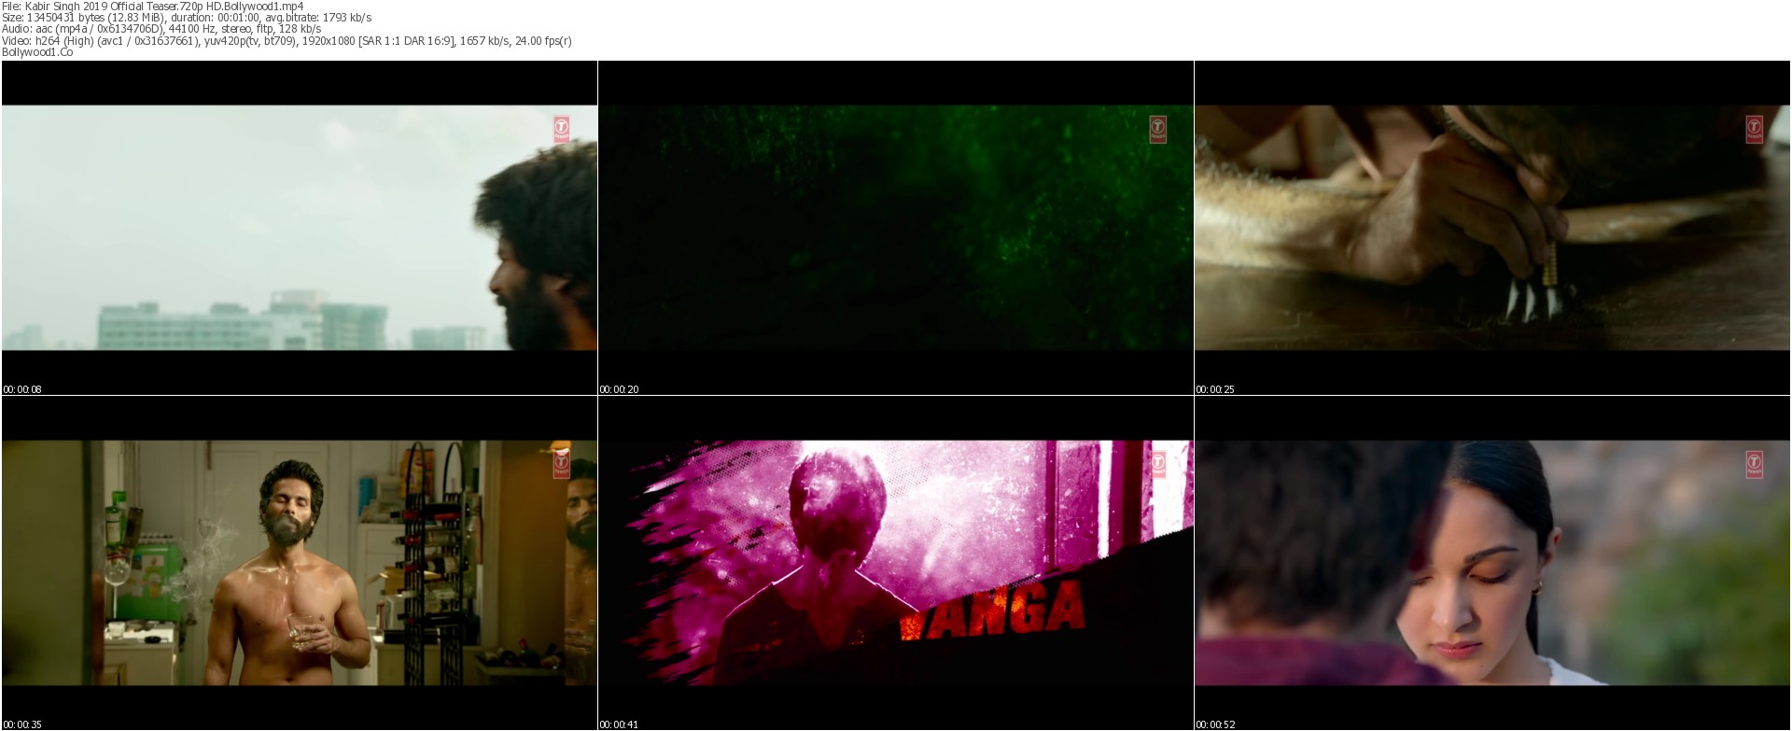Select the Size and duration info line

point(187,18)
